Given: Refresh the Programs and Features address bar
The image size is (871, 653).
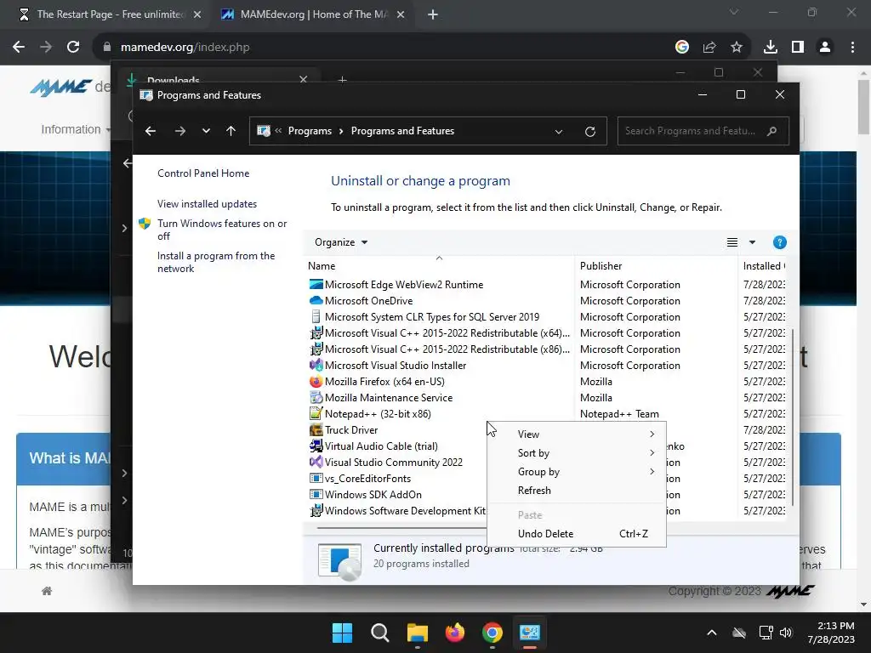Looking at the screenshot, I should [590, 131].
